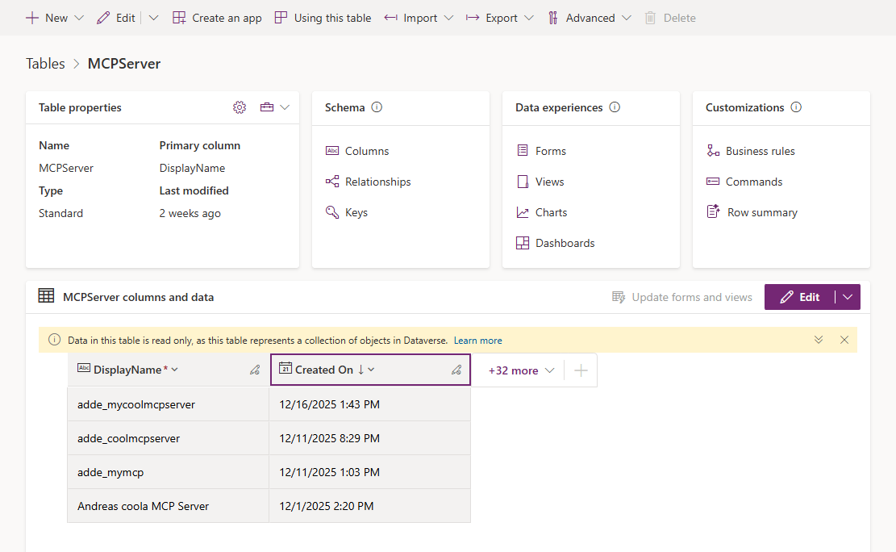Image resolution: width=896 pixels, height=552 pixels.
Task: Click the add column plus icon
Action: 581,370
